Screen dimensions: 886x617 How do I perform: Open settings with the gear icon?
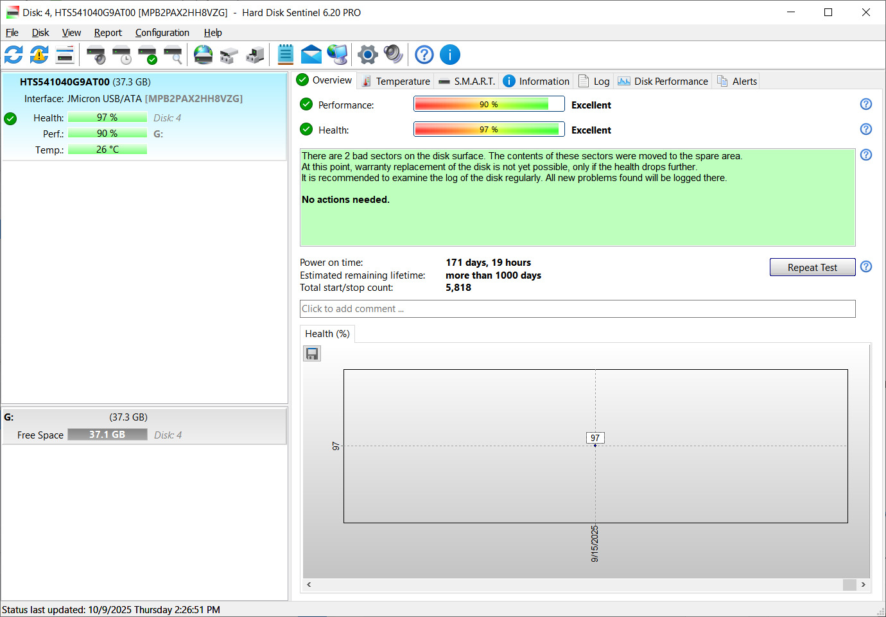pos(367,55)
